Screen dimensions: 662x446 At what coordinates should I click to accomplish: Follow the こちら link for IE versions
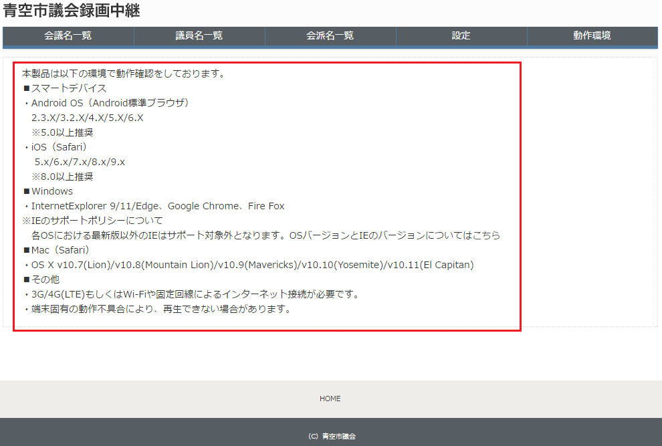coord(486,235)
